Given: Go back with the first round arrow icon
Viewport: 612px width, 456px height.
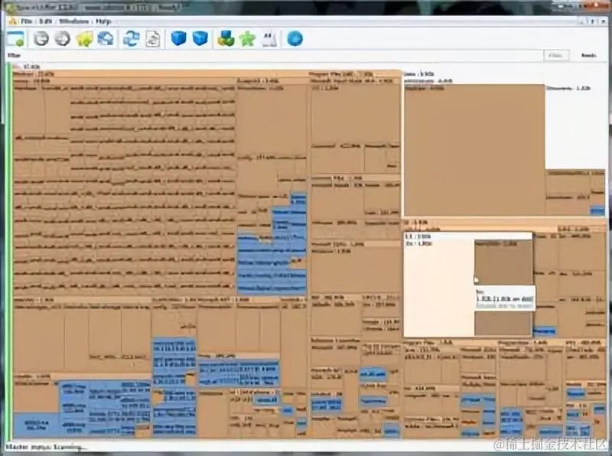Looking at the screenshot, I should (x=41, y=39).
